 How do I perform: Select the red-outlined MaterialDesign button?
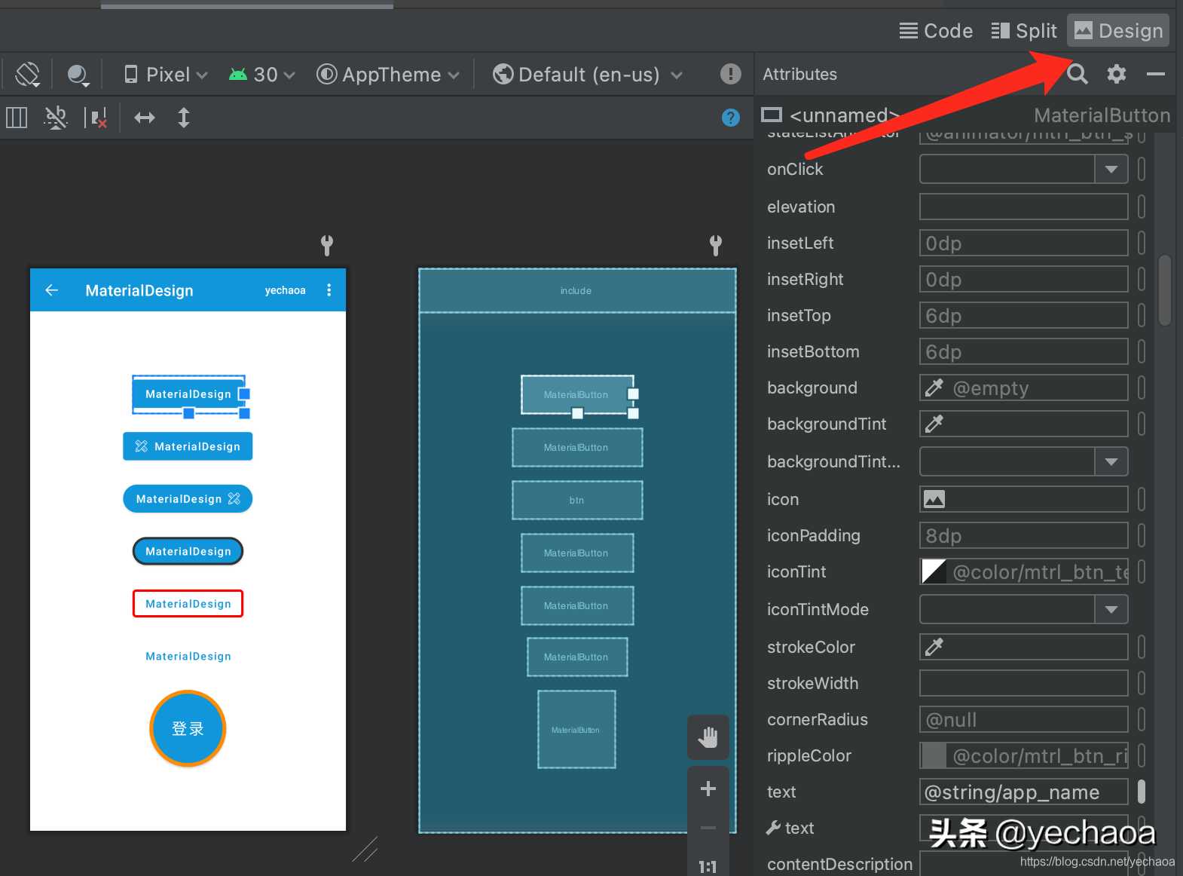tap(188, 604)
